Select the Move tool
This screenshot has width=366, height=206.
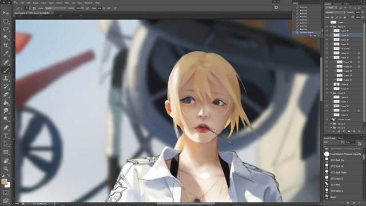(x=6, y=13)
